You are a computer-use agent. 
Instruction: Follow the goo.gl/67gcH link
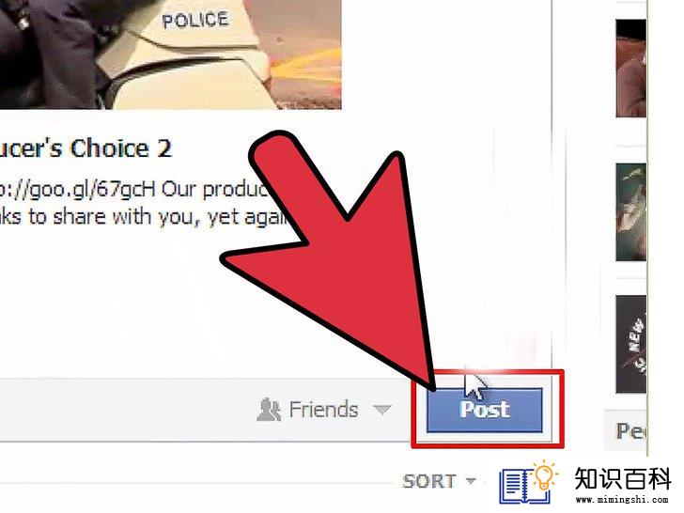coord(77,190)
